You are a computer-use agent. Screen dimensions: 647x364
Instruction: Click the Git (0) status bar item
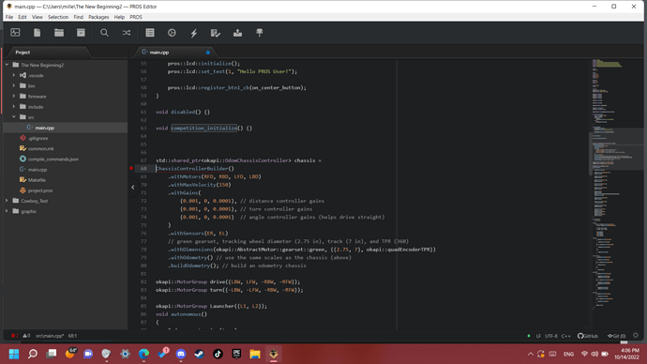tap(616, 336)
